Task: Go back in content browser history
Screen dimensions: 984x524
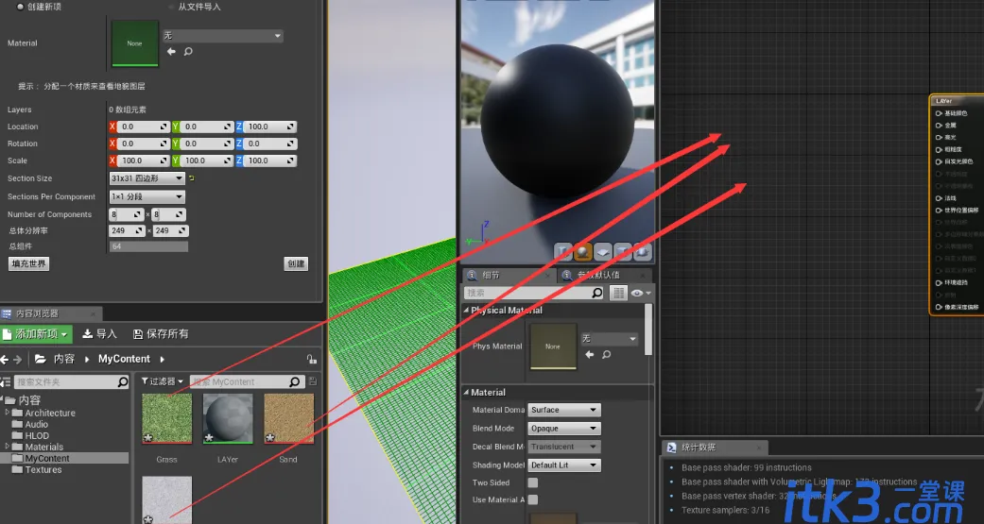Action: 5,359
